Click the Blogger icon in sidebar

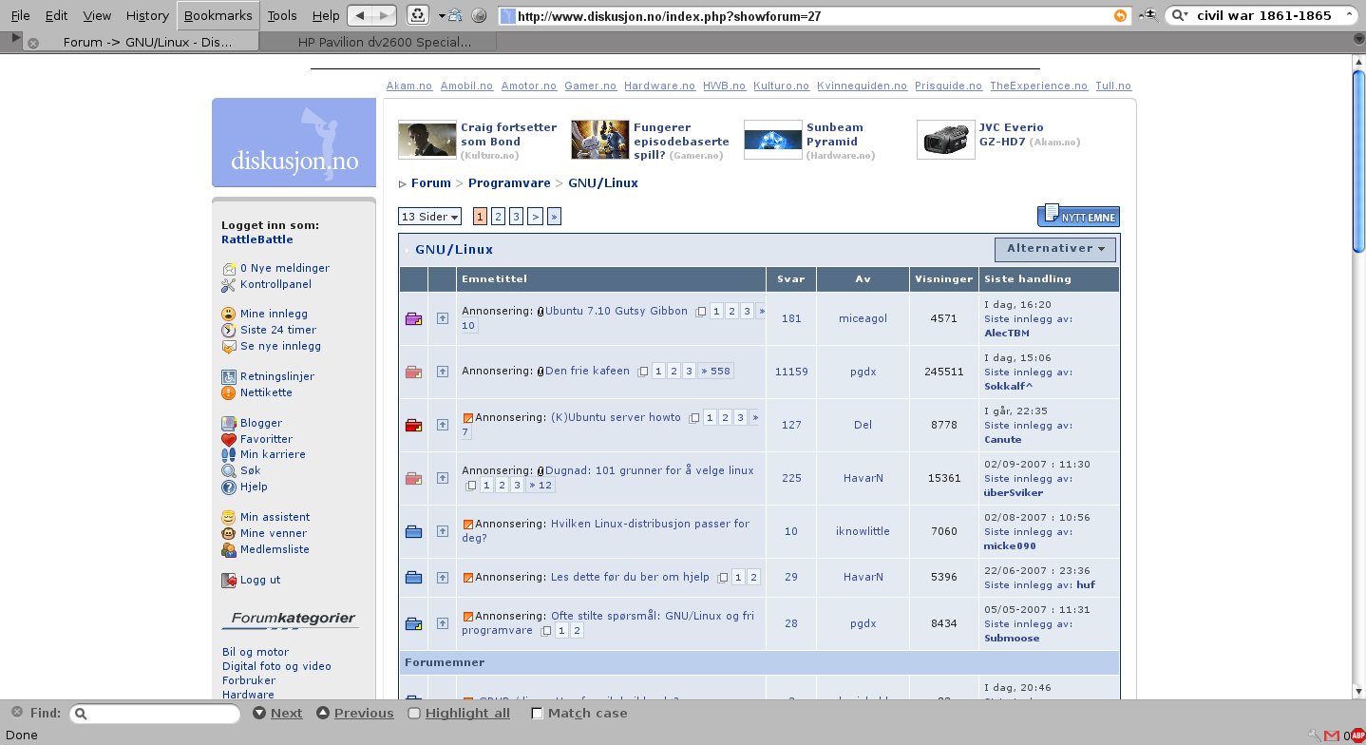point(228,423)
